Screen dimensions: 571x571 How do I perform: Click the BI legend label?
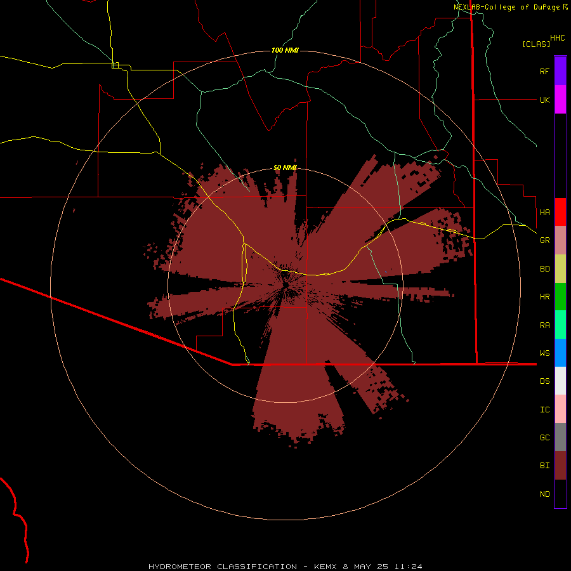tap(544, 466)
